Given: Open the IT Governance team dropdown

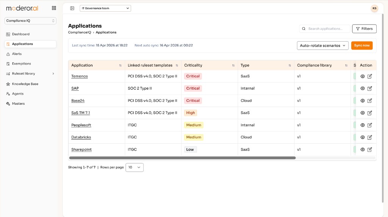Looking at the screenshot, I should tap(105, 8).
